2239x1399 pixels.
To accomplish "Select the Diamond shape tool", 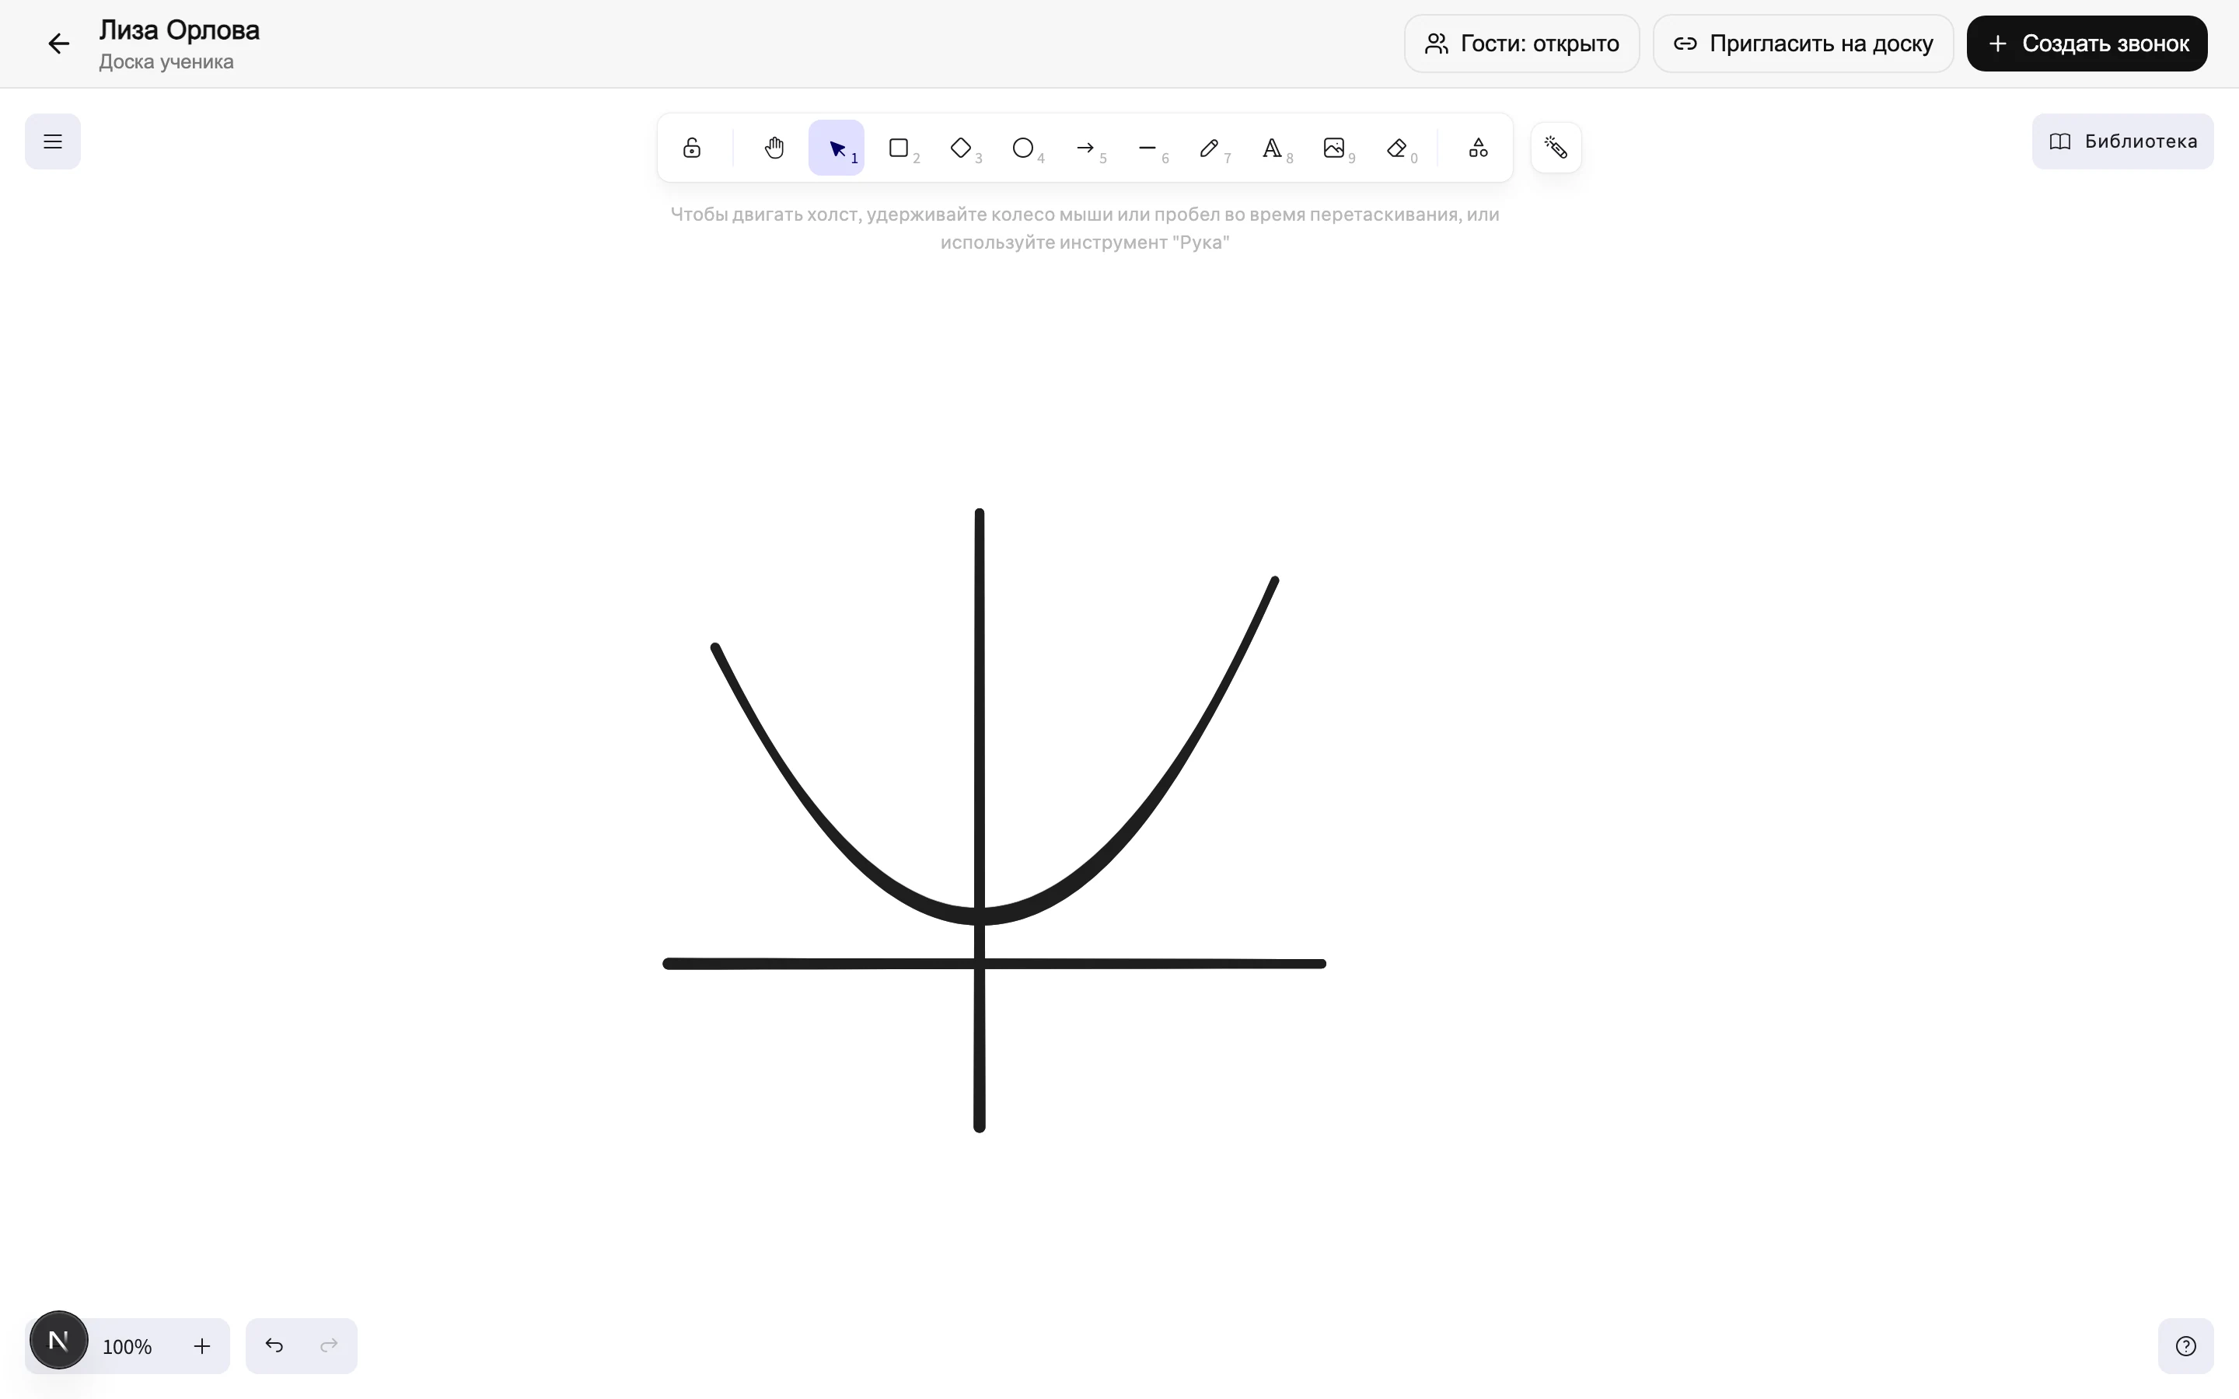I will (960, 148).
